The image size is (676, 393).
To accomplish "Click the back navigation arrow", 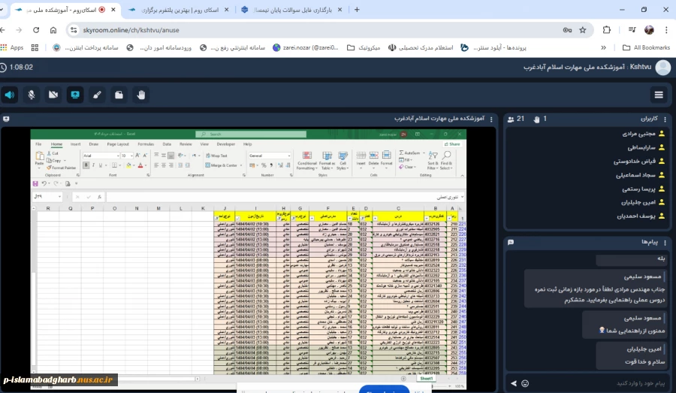I will point(2,30).
